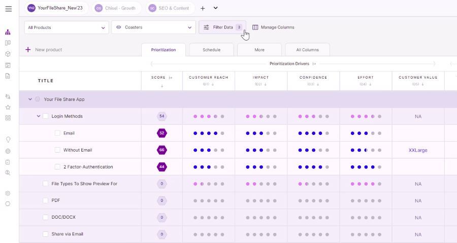Click Manage Columns button
This screenshot has height=243, width=457.
point(273,27)
